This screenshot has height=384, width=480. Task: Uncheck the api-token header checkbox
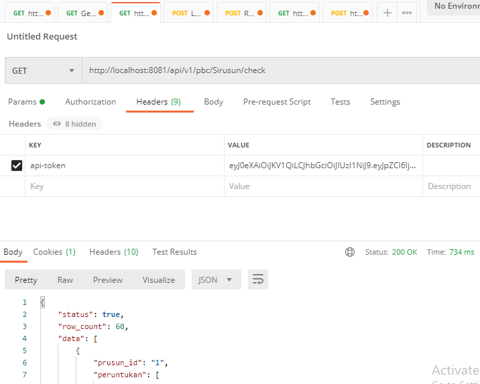point(17,166)
